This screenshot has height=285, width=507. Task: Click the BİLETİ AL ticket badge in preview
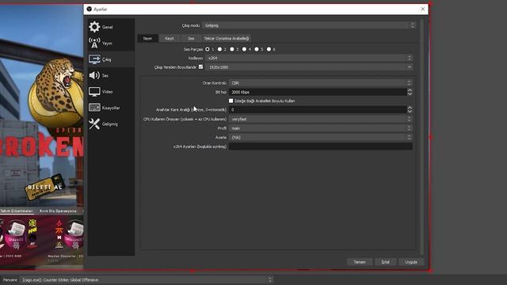point(45,187)
